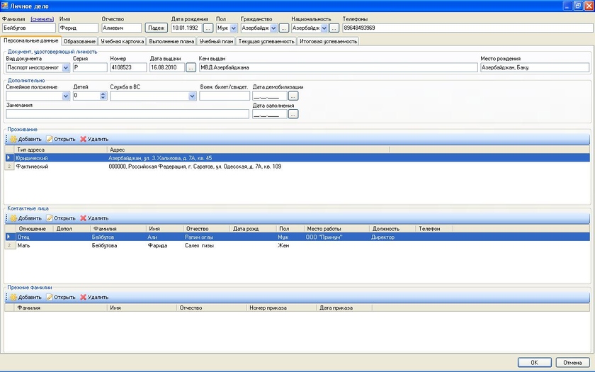Open the Учебная карточка tab
595x372 pixels.
(x=122, y=42)
